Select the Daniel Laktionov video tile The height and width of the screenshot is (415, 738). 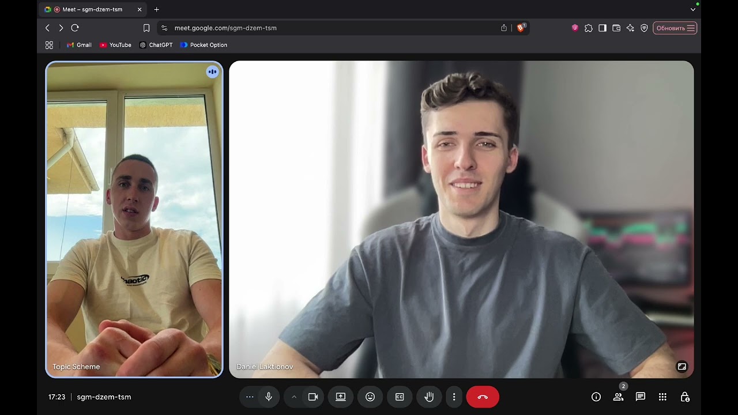[x=461, y=219]
